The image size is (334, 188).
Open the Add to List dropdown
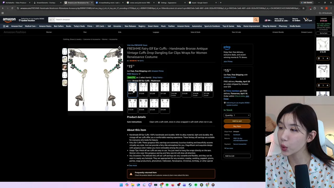coord(237,156)
